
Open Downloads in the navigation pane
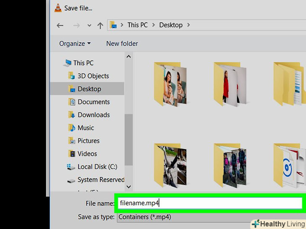click(x=94, y=115)
